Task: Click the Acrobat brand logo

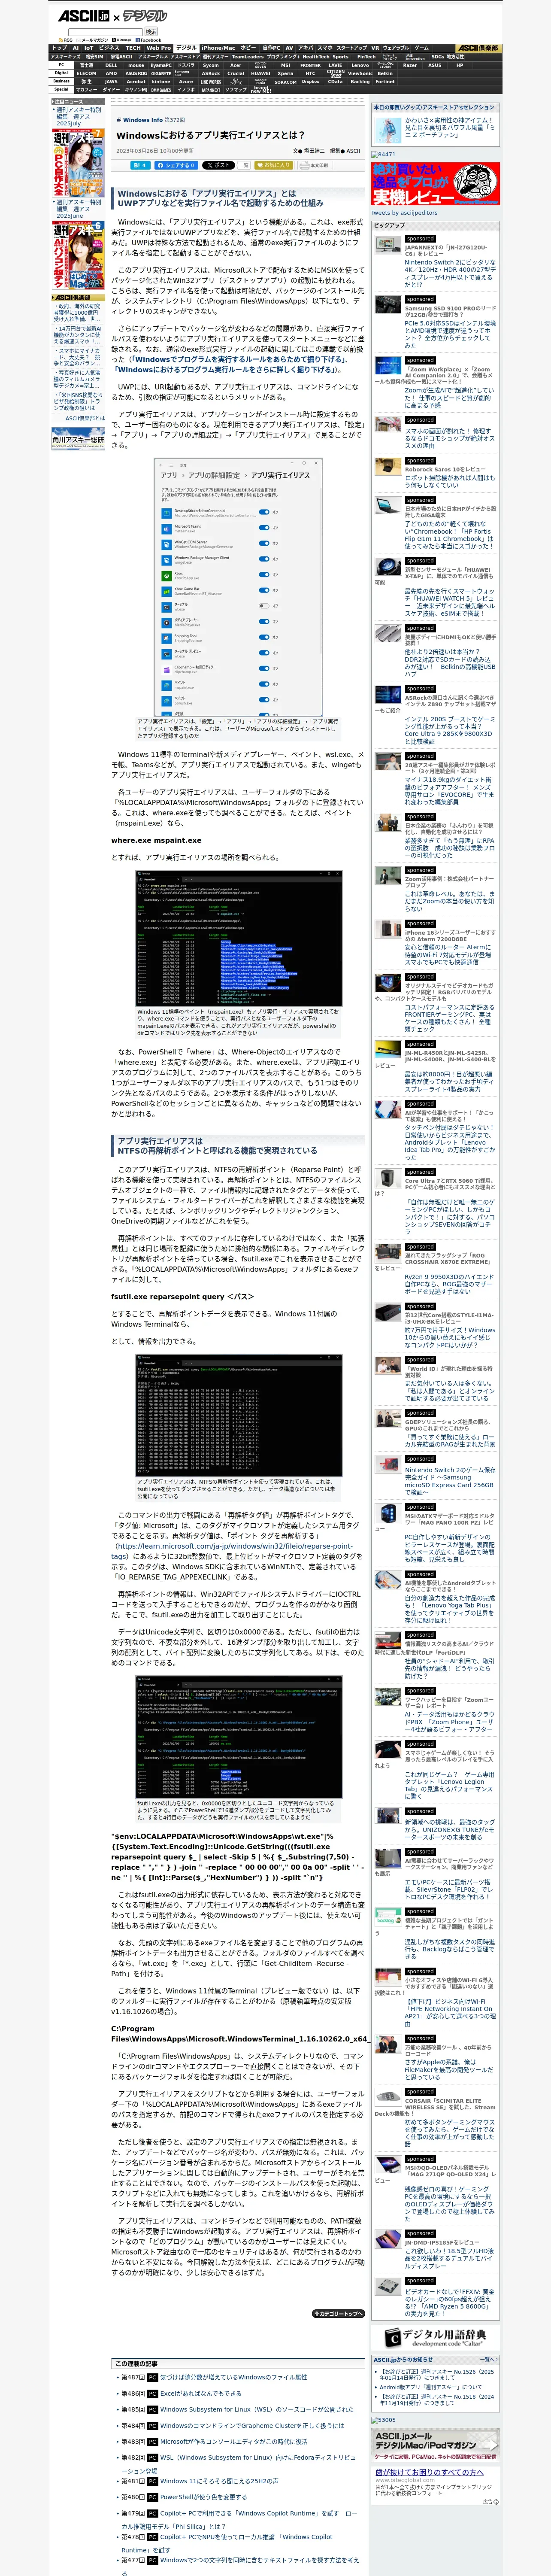Action: click(136, 82)
